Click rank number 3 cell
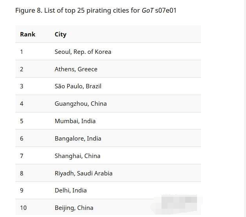The width and height of the screenshot is (246, 217). click(22, 86)
